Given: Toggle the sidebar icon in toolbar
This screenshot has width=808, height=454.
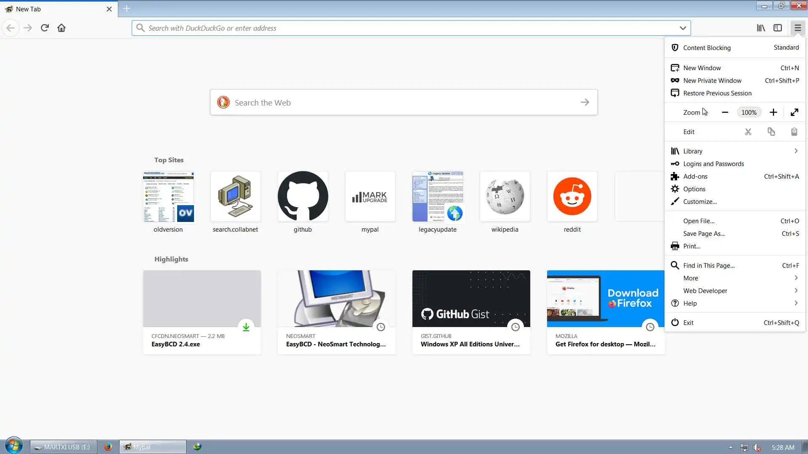Looking at the screenshot, I should (x=778, y=28).
